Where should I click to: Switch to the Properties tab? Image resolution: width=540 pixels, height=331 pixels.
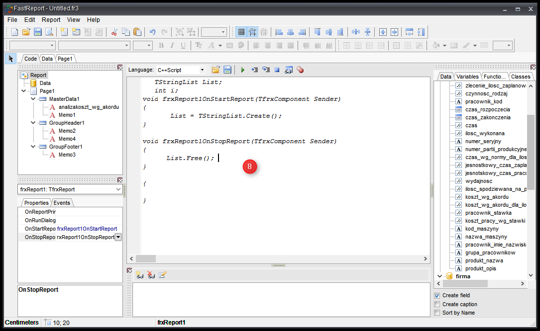point(36,203)
